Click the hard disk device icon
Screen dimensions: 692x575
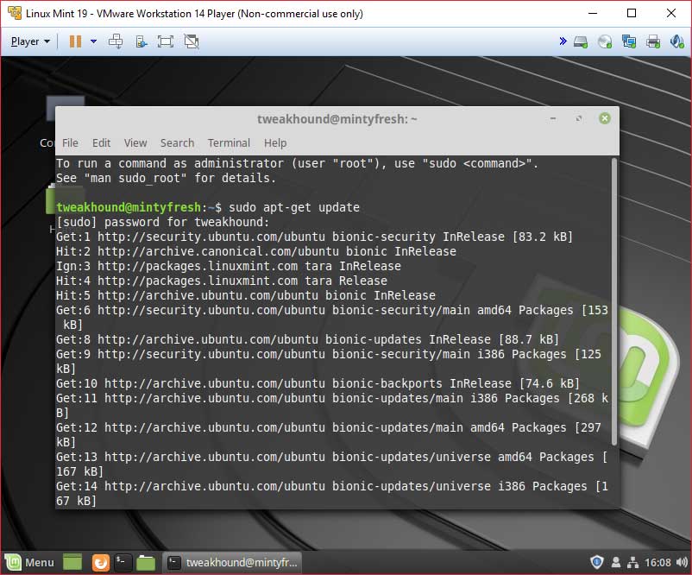tap(581, 42)
